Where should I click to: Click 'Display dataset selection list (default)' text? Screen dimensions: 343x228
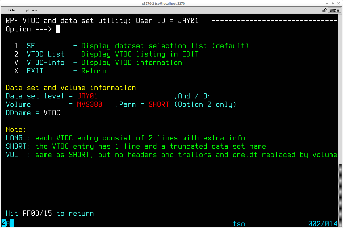click(165, 46)
